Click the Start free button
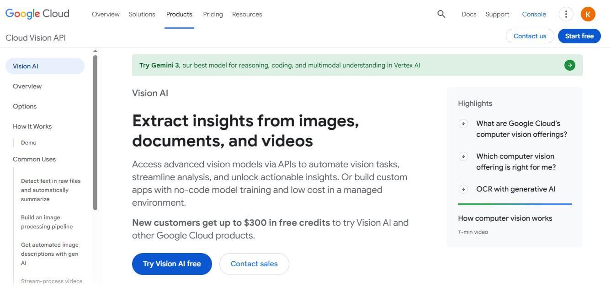Viewport: 611px width, 285px height. pyautogui.click(x=579, y=36)
